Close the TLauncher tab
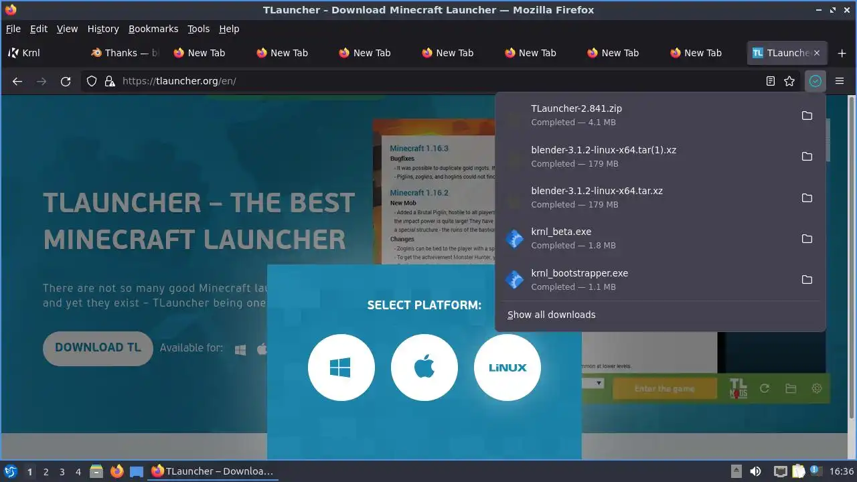Viewport: 857px width, 482px height. (x=816, y=53)
